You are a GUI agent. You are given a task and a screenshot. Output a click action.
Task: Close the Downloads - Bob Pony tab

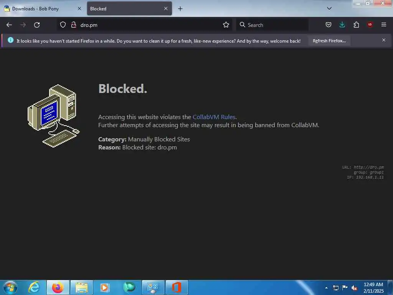click(x=79, y=8)
